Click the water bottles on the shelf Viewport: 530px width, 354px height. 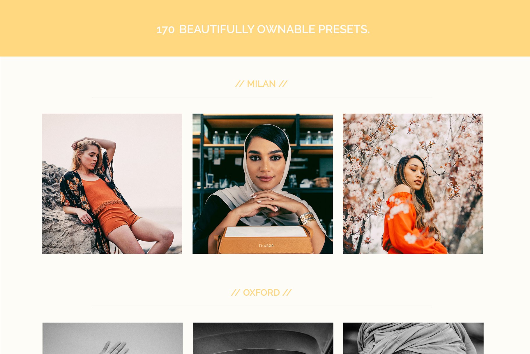point(227,137)
